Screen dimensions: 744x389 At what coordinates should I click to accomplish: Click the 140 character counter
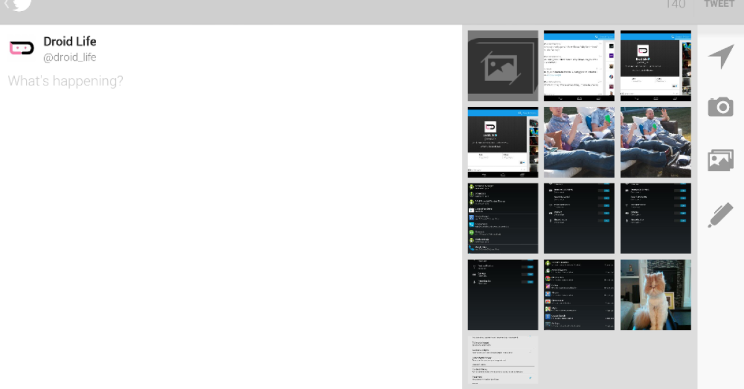click(675, 4)
